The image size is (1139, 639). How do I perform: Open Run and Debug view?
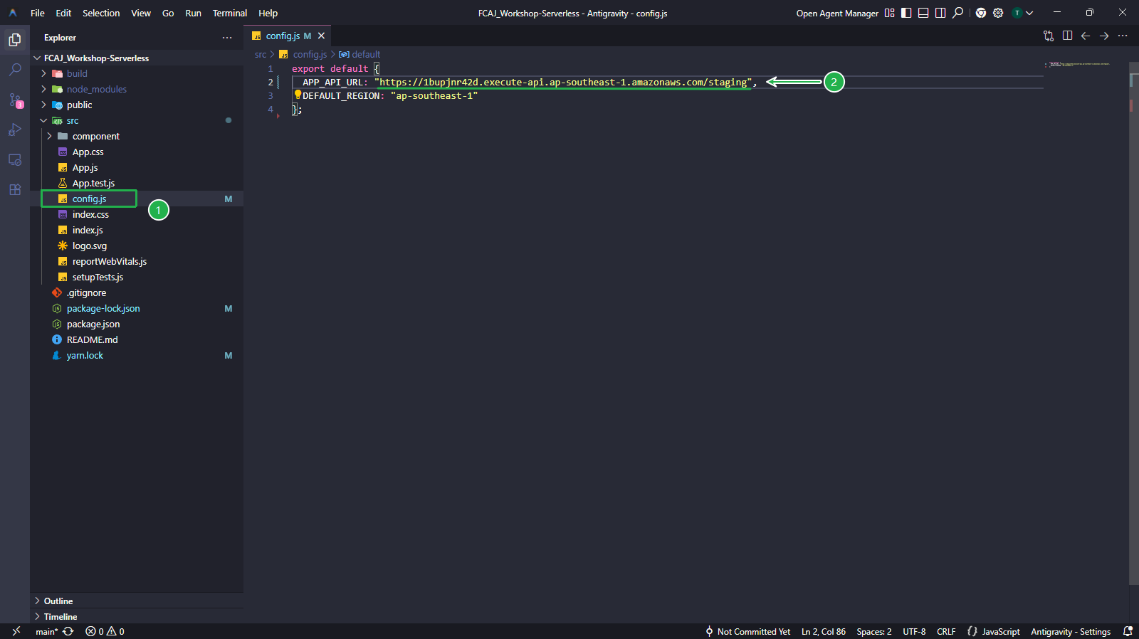coord(15,130)
